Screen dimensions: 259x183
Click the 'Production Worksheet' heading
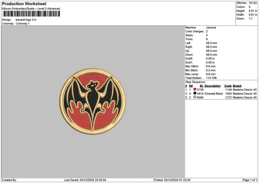pyautogui.click(x=24, y=4)
